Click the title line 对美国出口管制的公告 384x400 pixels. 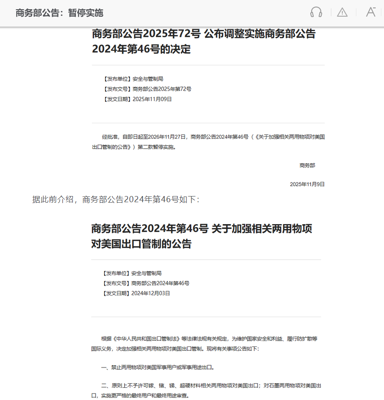pyautogui.click(x=141, y=243)
